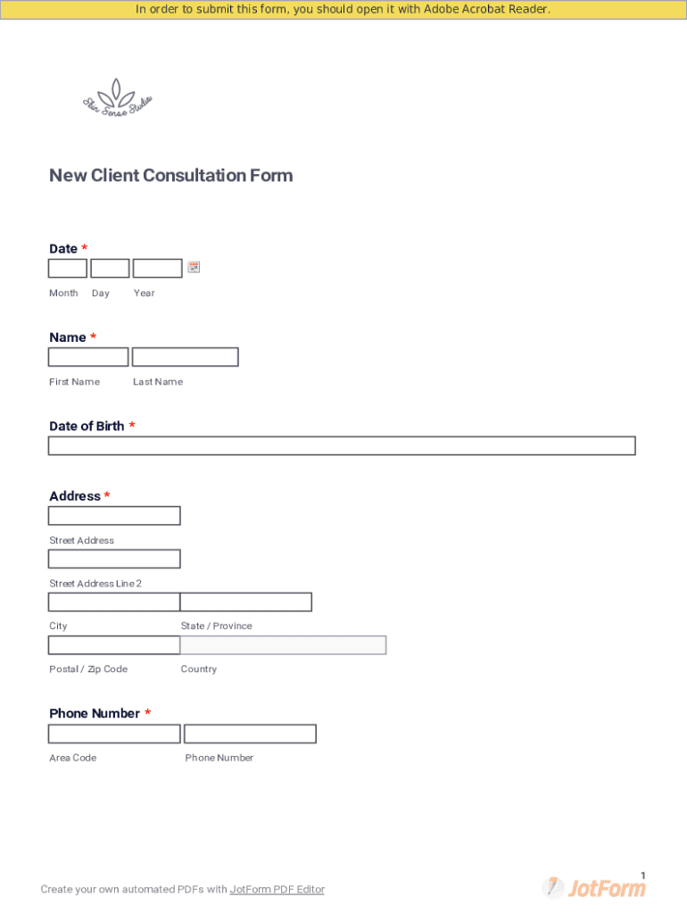687x914 pixels.
Task: Focus the First Name field
Action: [x=88, y=357]
